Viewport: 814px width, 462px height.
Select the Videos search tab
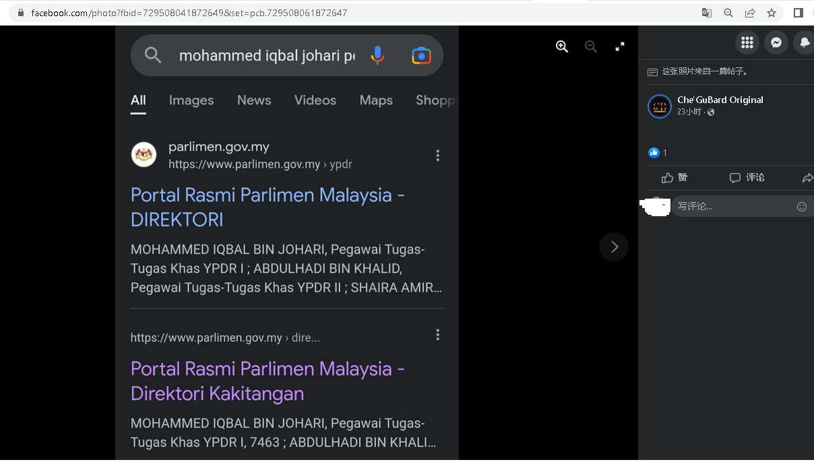[x=315, y=100]
